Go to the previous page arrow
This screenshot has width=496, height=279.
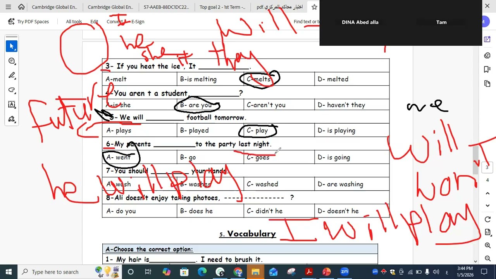[487, 193]
